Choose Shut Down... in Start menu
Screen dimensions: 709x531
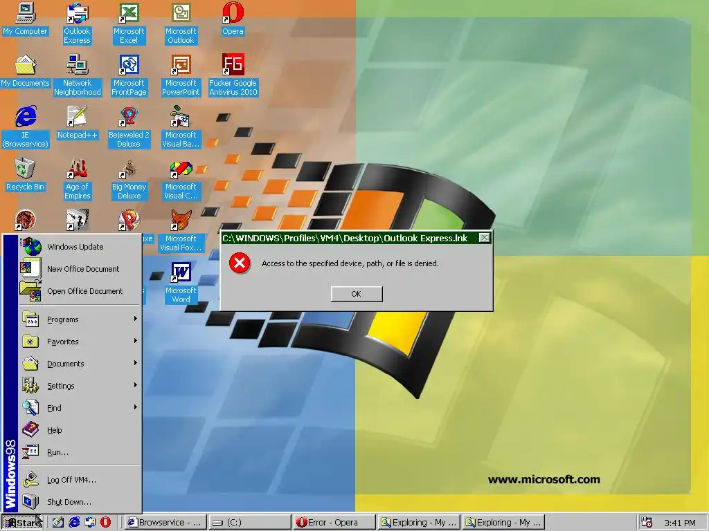coord(80,502)
